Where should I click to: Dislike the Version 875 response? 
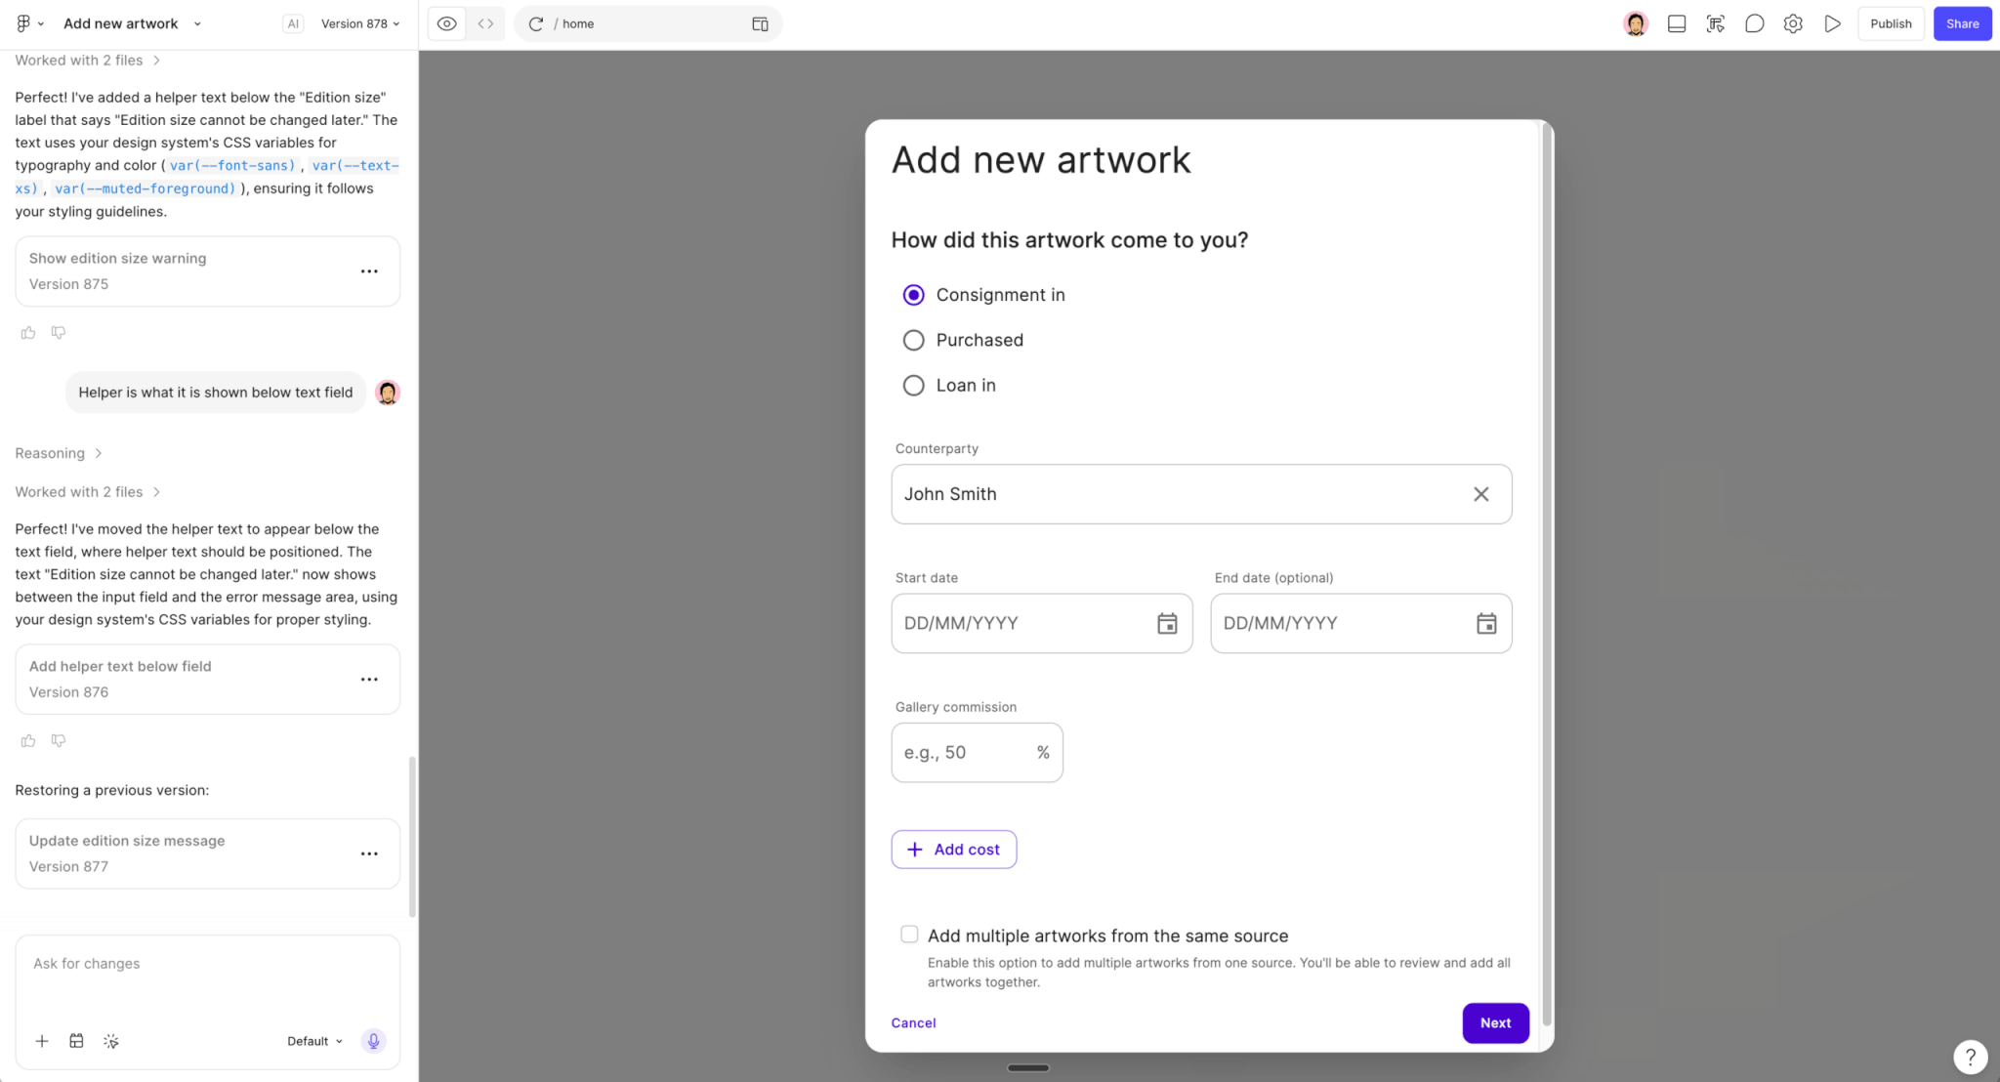pyautogui.click(x=59, y=333)
